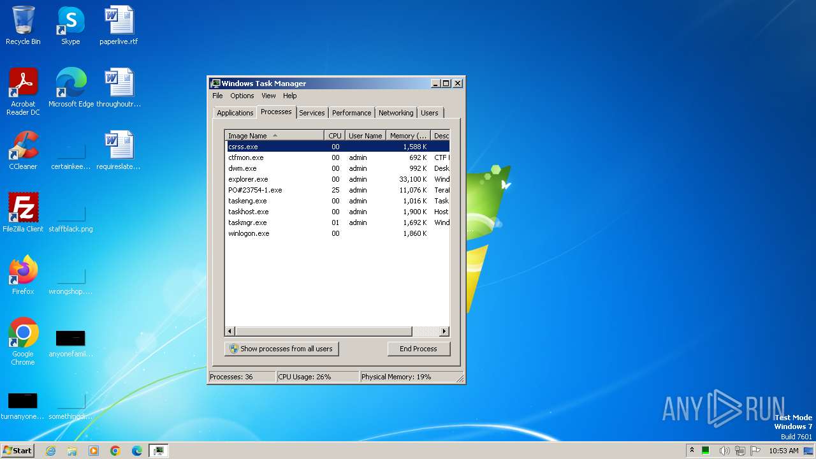Open the Acrobat Reader DC shortcut

point(23,91)
